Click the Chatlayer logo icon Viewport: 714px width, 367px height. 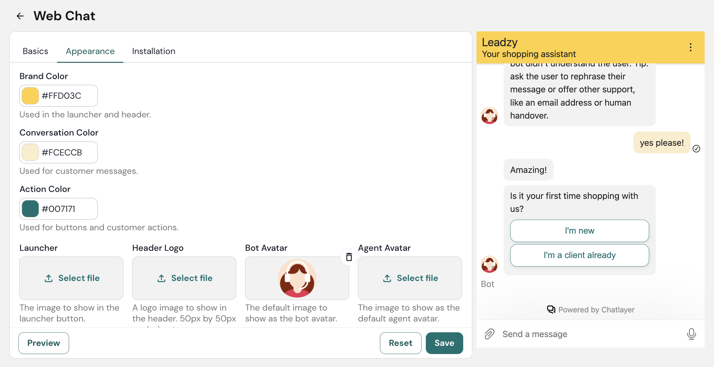(x=551, y=309)
